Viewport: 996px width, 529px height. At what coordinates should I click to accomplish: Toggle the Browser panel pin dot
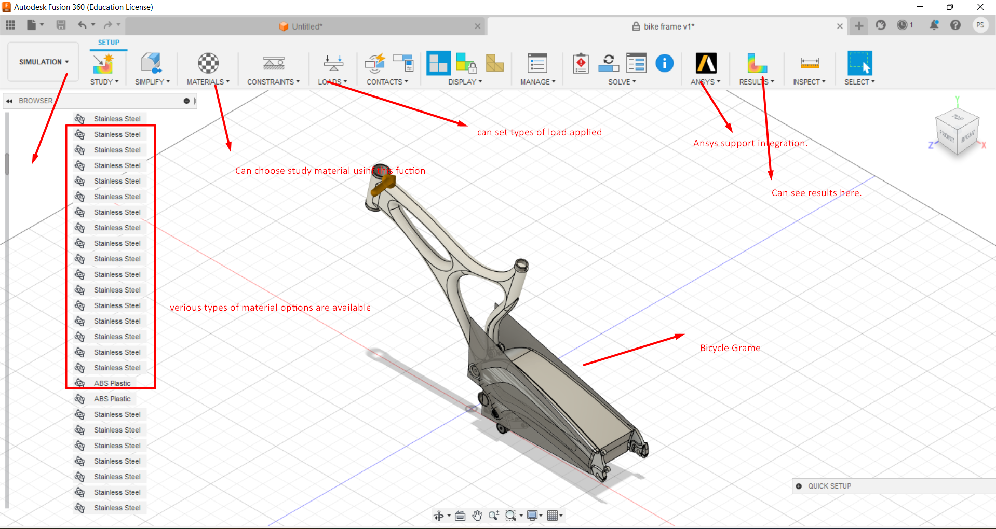click(186, 101)
